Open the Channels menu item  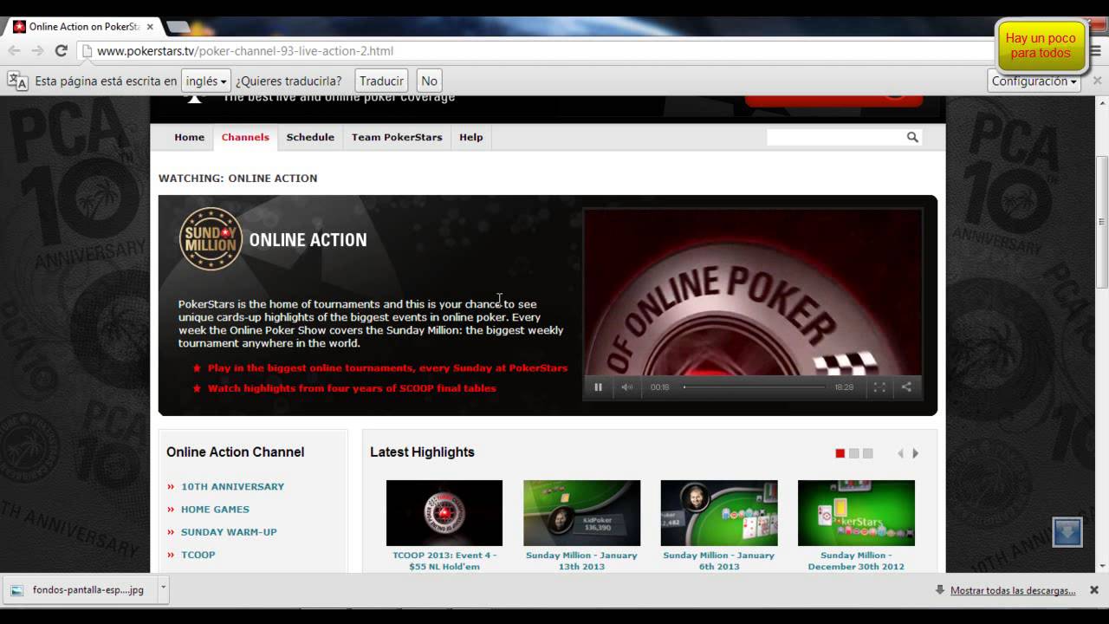click(x=245, y=137)
